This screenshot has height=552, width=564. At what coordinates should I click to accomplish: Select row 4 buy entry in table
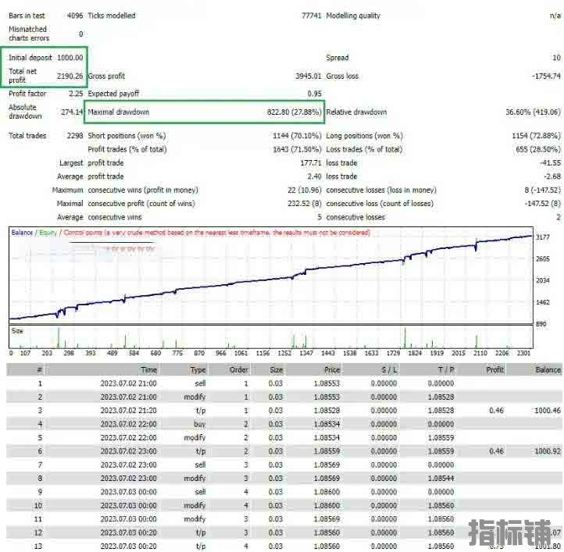(200, 424)
